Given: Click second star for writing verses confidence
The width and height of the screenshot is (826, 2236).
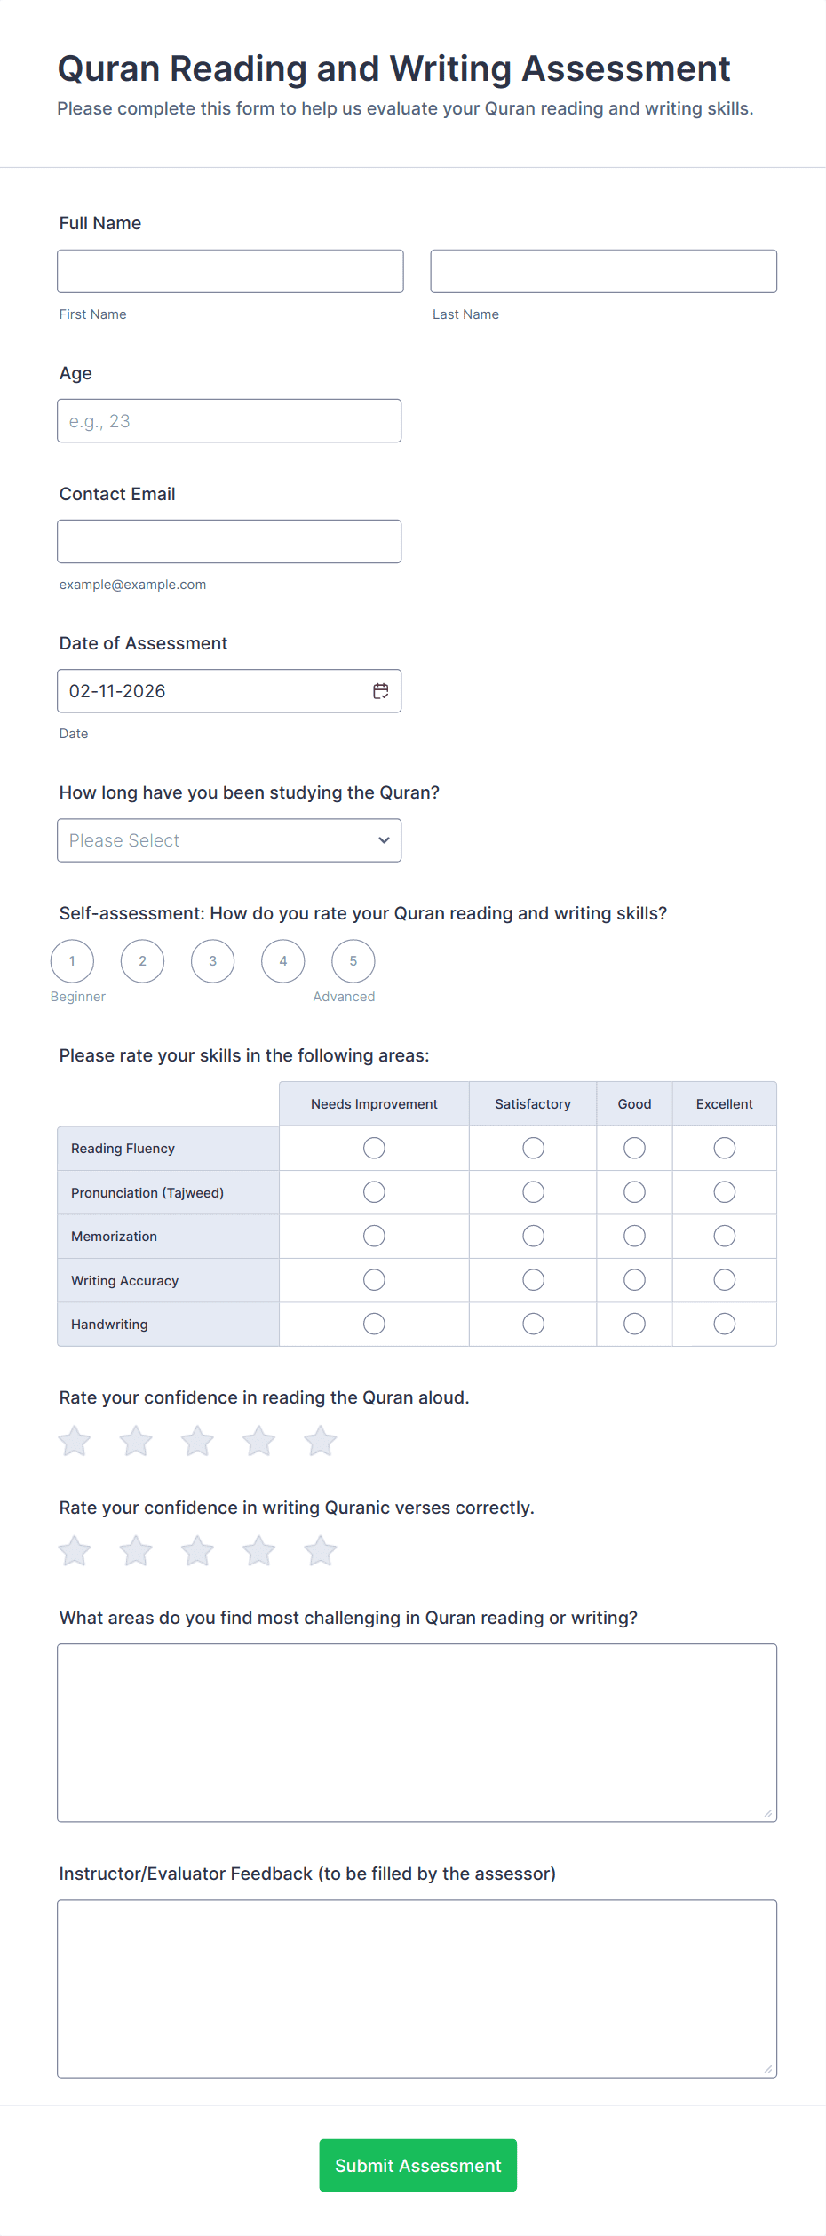Looking at the screenshot, I should 136,1551.
